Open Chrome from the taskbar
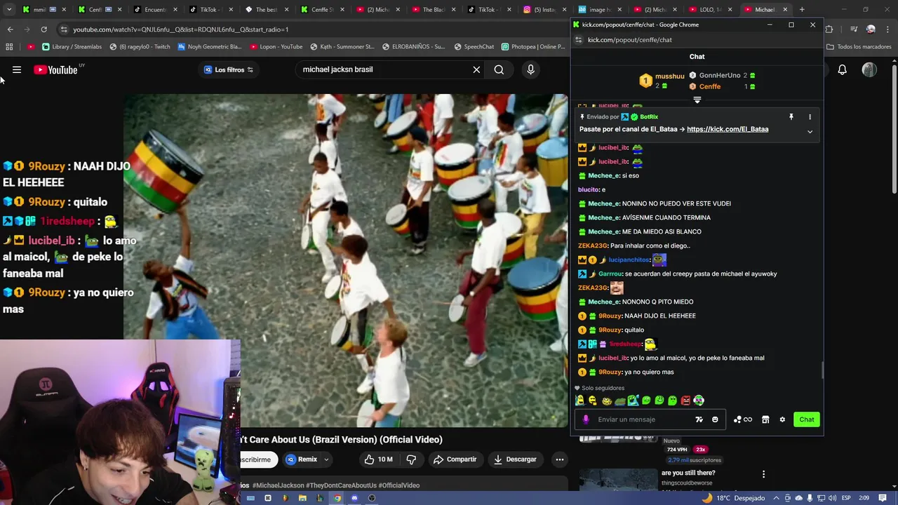Screen dimensions: 898x505 (337, 498)
